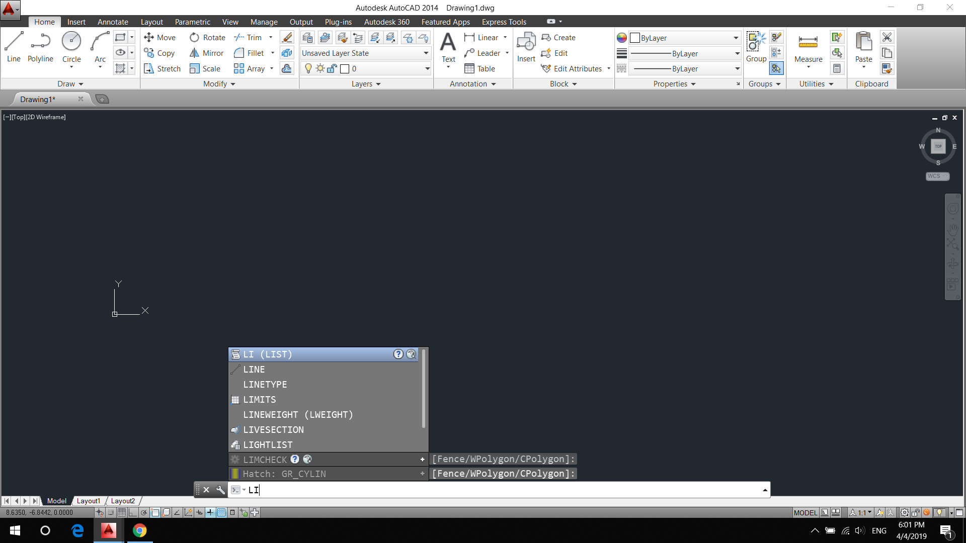Select the Line draw tool
The width and height of the screenshot is (966, 543).
(x=14, y=47)
